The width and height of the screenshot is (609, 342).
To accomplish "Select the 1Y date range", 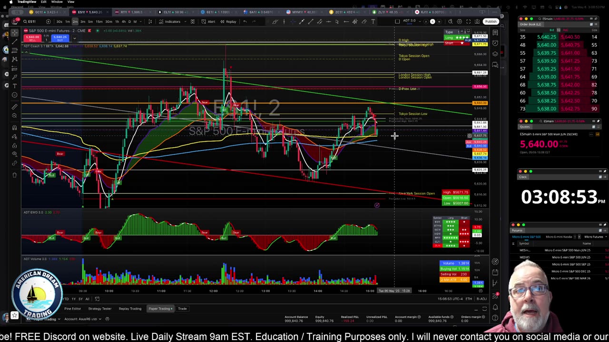I will point(73,299).
